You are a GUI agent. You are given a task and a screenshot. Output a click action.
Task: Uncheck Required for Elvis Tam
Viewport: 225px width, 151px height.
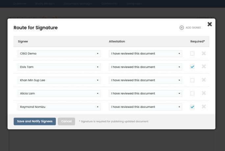click(x=192, y=67)
